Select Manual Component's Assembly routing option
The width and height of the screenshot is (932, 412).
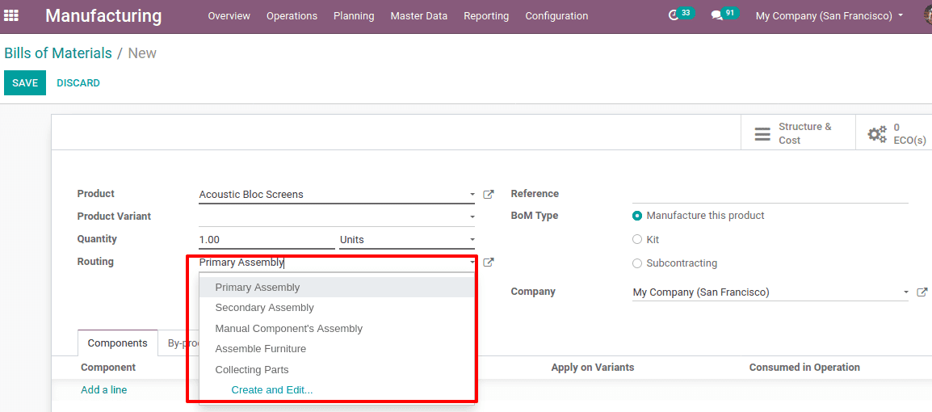(x=337, y=328)
